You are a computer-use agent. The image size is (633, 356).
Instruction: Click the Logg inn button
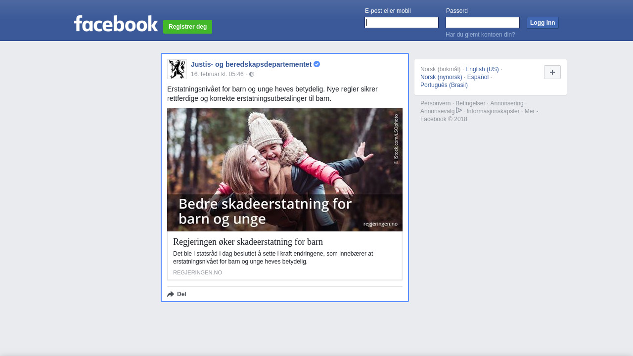coord(543,23)
